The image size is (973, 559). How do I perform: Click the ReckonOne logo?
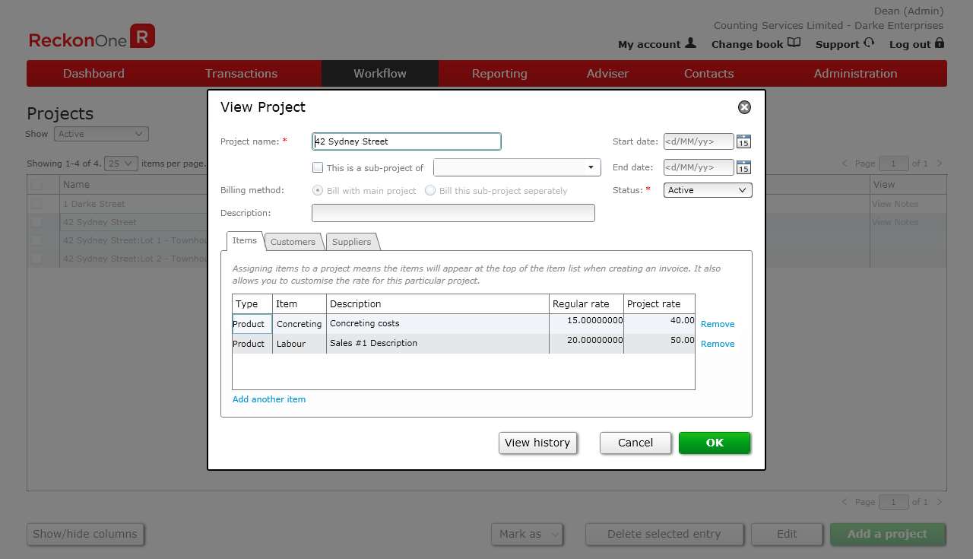tap(91, 35)
